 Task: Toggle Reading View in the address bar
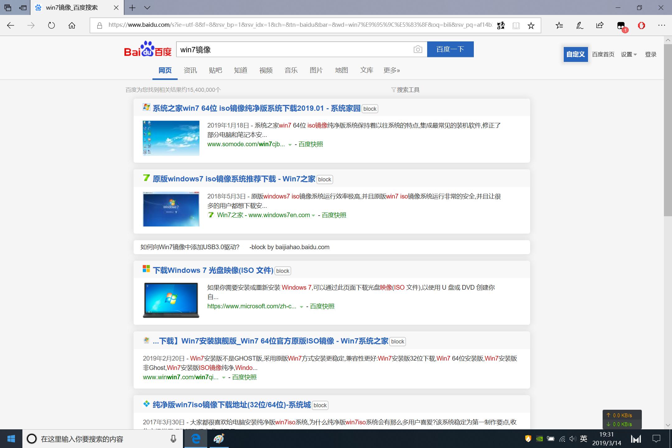516,25
